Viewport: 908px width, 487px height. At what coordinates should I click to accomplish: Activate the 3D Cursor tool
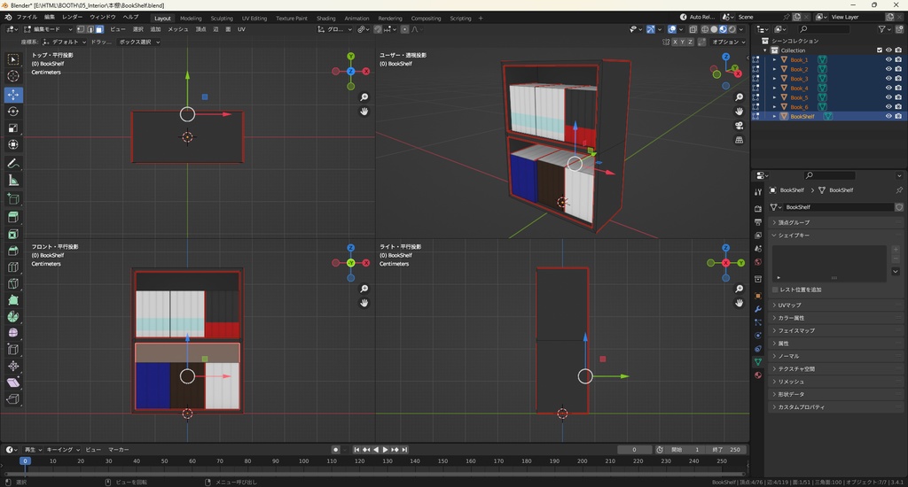(x=13, y=76)
